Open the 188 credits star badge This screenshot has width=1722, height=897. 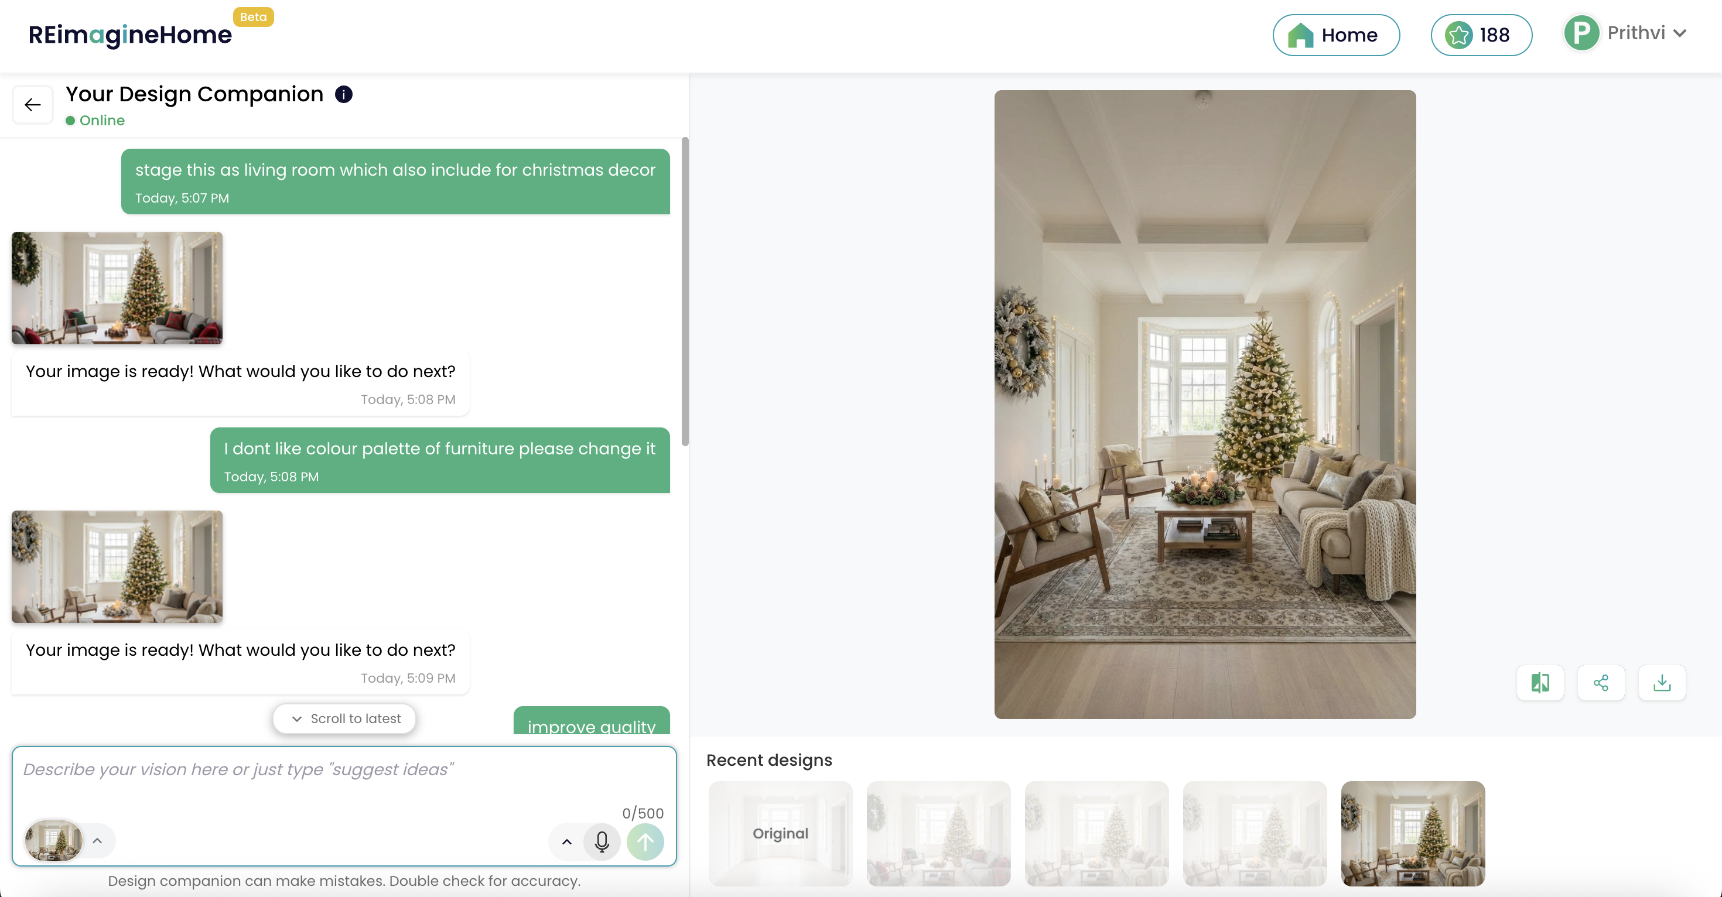(1481, 35)
